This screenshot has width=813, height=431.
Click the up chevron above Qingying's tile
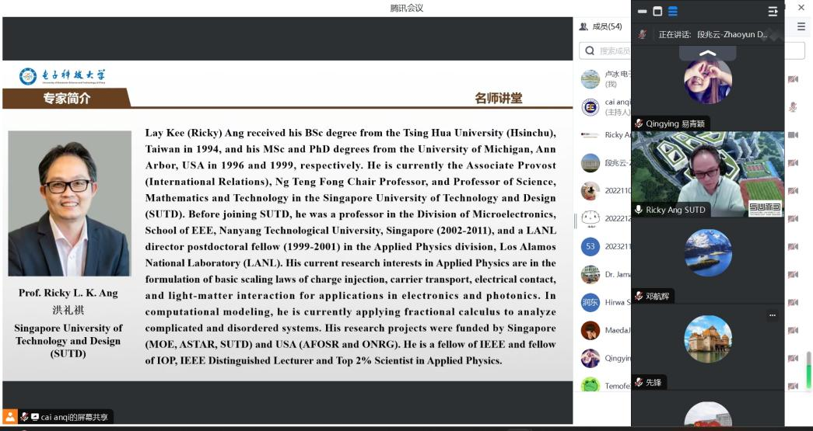[x=707, y=52]
